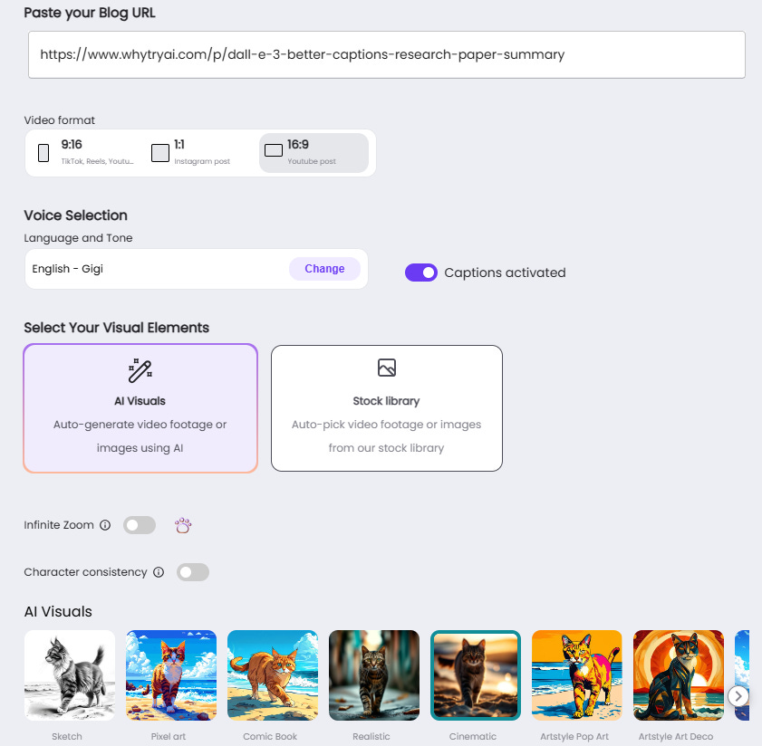
Task: Select the Pixel art style thumbnail
Action: (171, 675)
